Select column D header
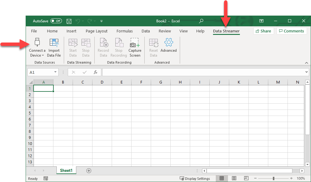This screenshot has width=311, height=182. point(102,82)
